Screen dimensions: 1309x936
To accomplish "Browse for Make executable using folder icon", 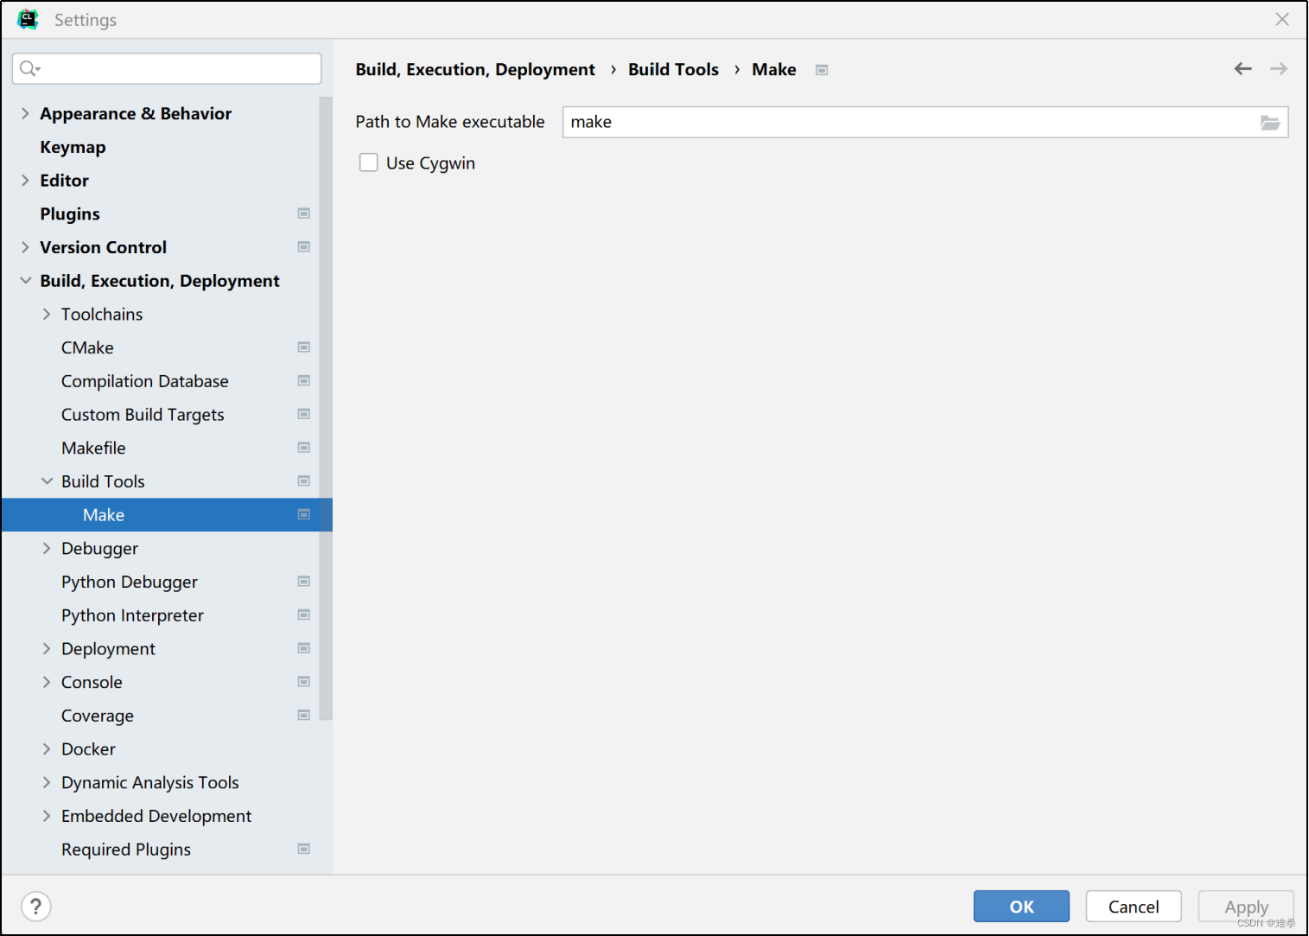I will 1270,122.
